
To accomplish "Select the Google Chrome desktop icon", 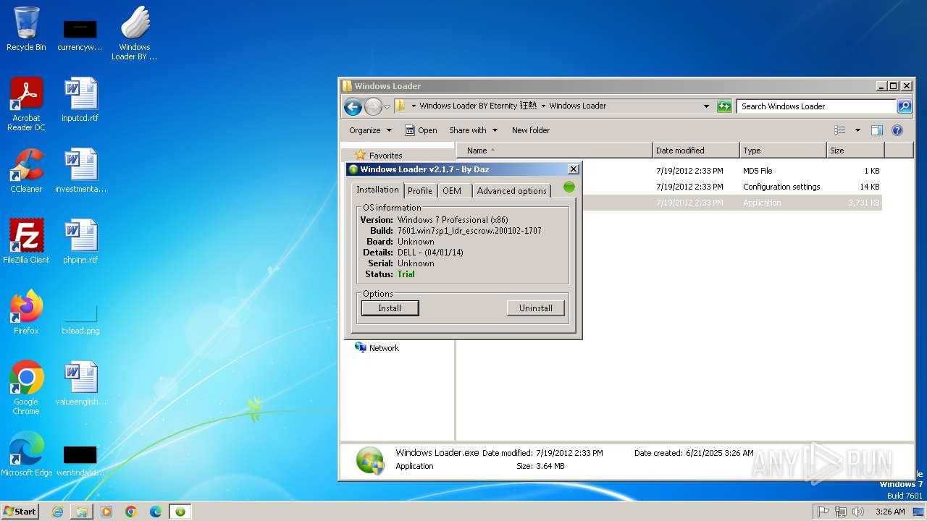I will [26, 387].
